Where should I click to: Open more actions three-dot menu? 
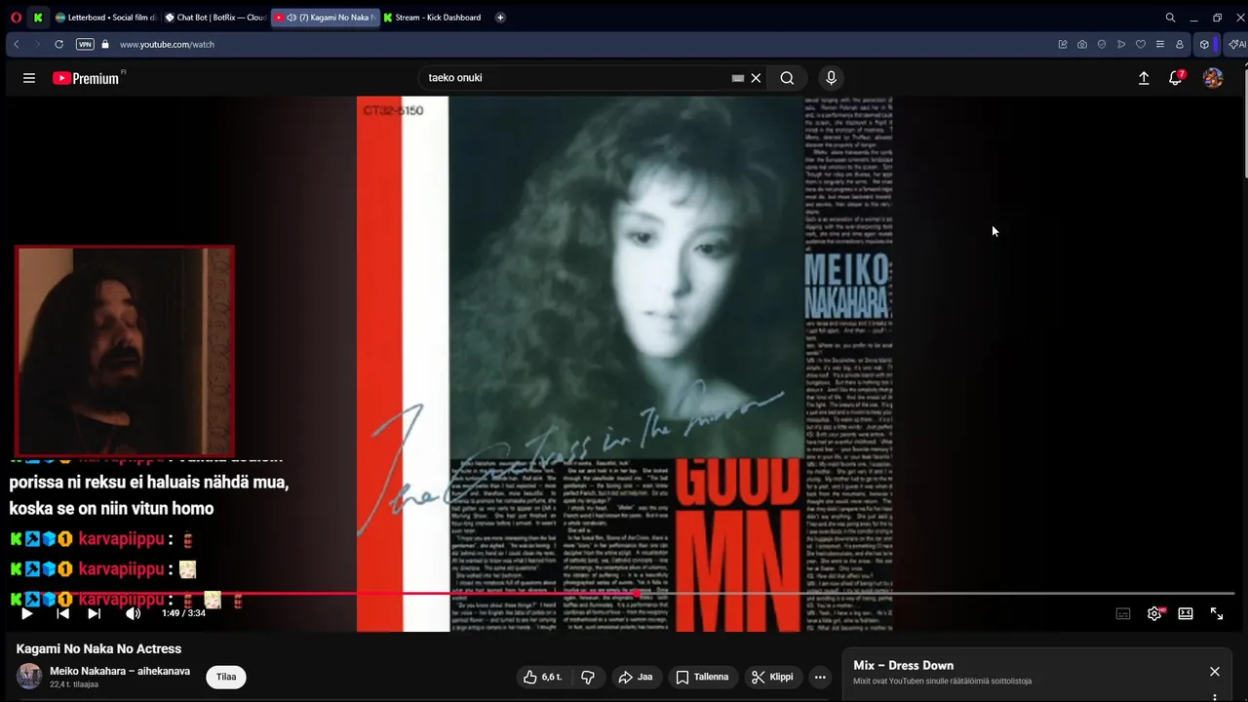click(820, 677)
